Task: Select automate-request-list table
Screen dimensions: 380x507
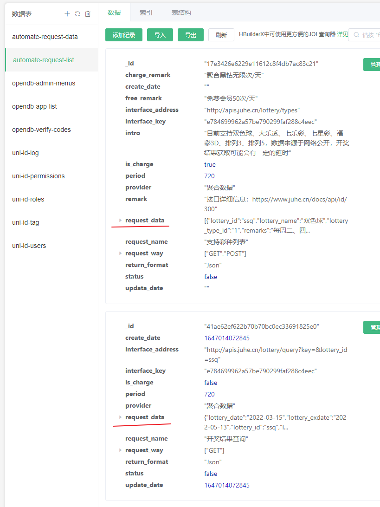Action: tap(52, 60)
